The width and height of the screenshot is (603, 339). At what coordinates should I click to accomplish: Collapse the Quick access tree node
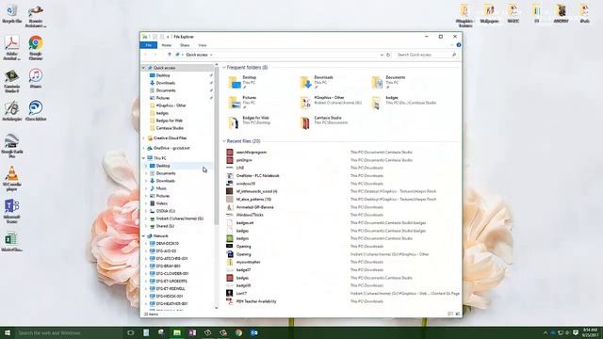pos(144,68)
